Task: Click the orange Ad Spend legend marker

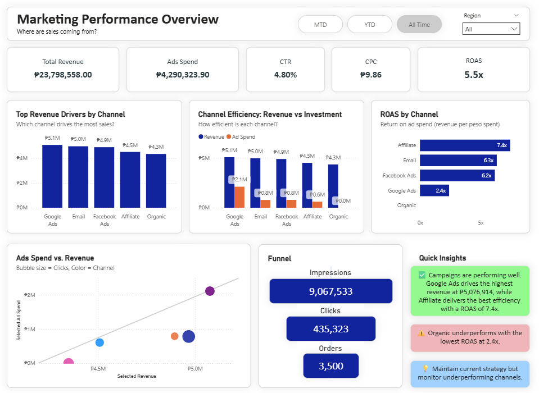Action: (x=229, y=137)
